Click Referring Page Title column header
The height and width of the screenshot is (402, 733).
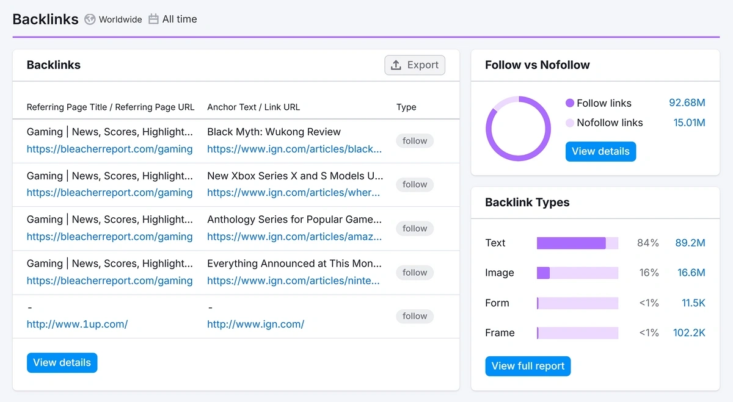[x=111, y=107]
